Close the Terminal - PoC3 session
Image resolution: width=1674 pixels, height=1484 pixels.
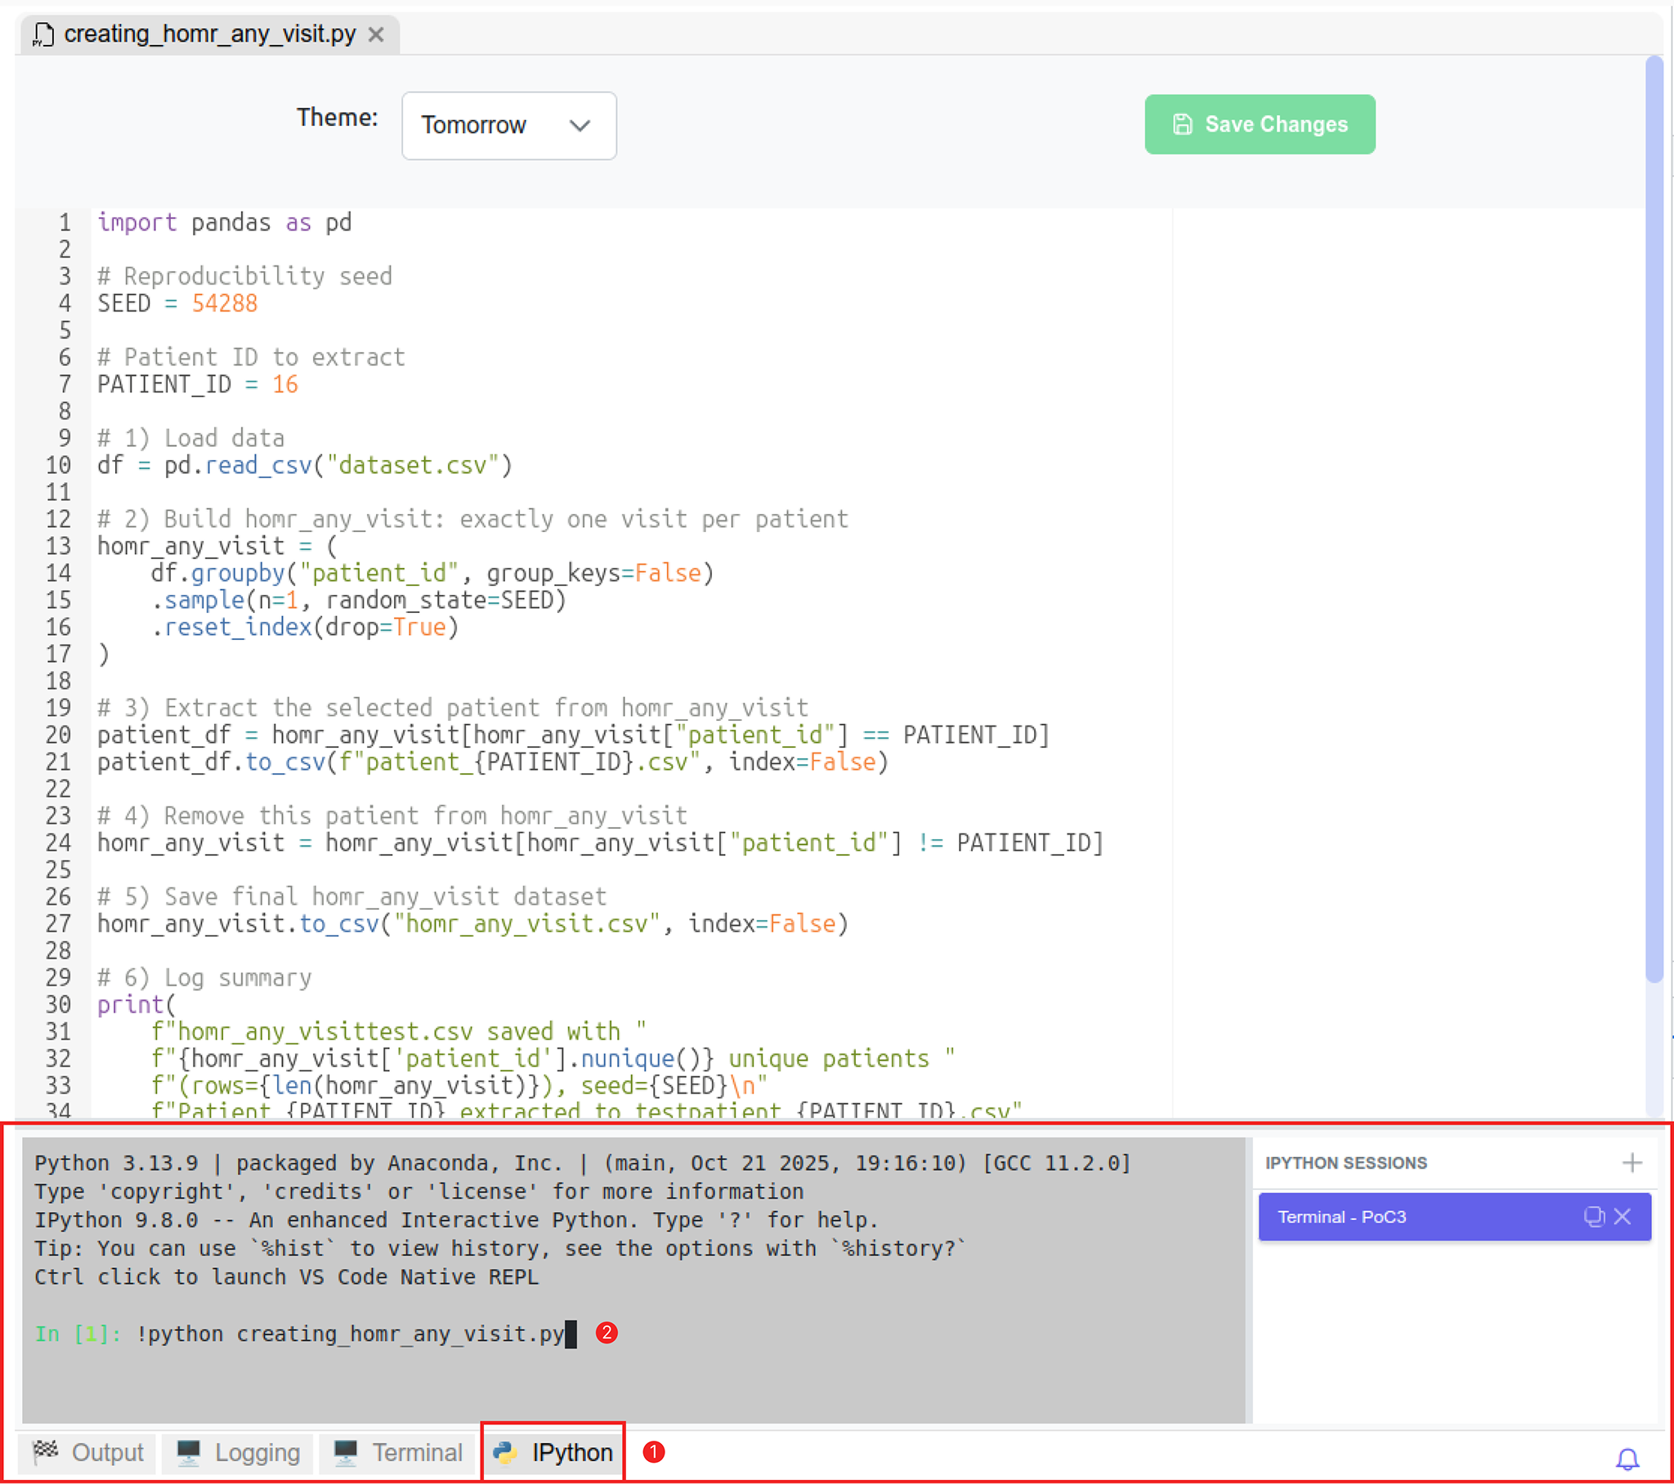[x=1623, y=1217]
